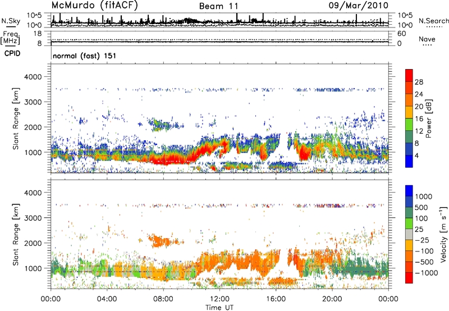Click the blue bottom of power colorbar
The image size is (449, 311).
pyautogui.click(x=409, y=161)
